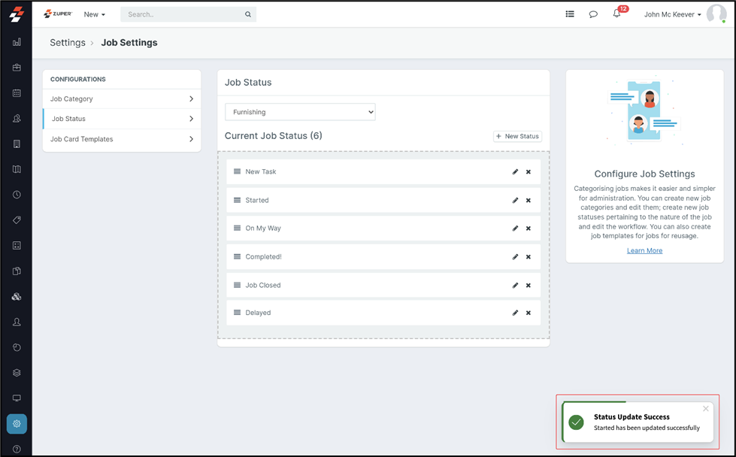
Task: Open the list view icon in top bar
Action: click(570, 14)
